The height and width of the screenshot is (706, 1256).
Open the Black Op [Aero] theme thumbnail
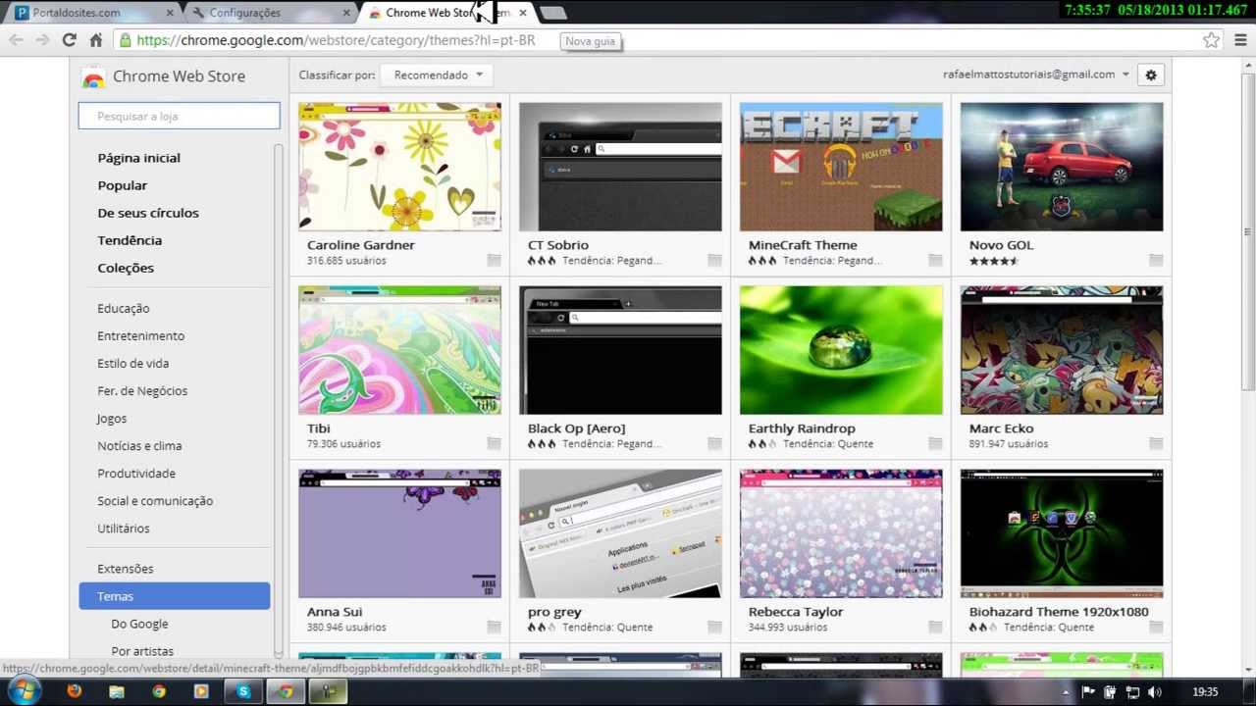(x=620, y=350)
